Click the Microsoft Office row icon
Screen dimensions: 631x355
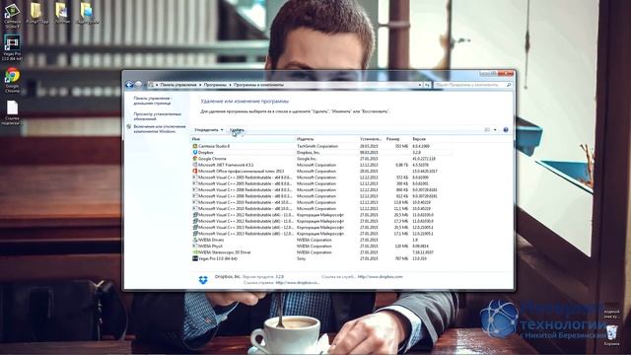coord(195,171)
